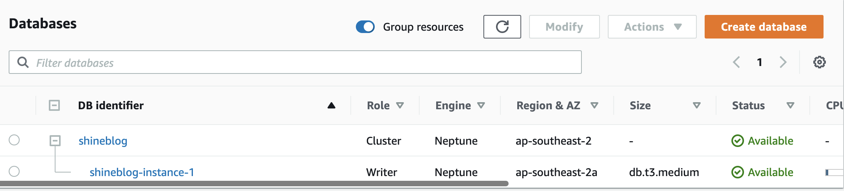
Task: Go to next page arrow
Action: 783,62
